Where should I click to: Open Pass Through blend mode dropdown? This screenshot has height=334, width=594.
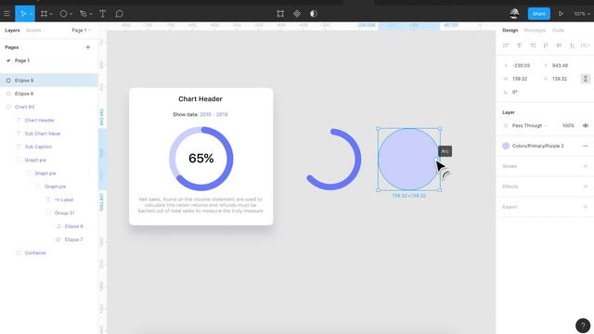[530, 126]
